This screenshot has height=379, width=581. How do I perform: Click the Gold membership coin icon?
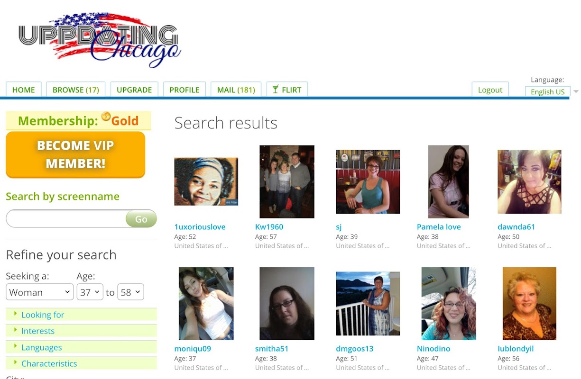[x=106, y=117]
